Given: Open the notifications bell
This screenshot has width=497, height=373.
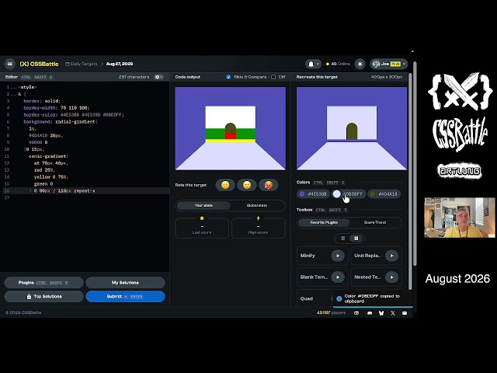Looking at the screenshot, I should tap(311, 64).
